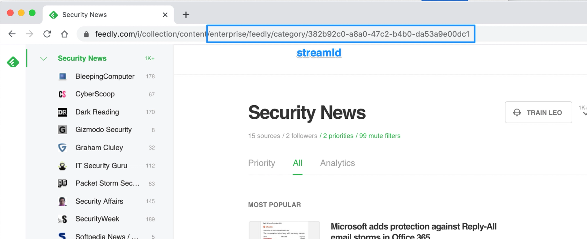
Task: Collapse the Security News category
Action: point(43,58)
